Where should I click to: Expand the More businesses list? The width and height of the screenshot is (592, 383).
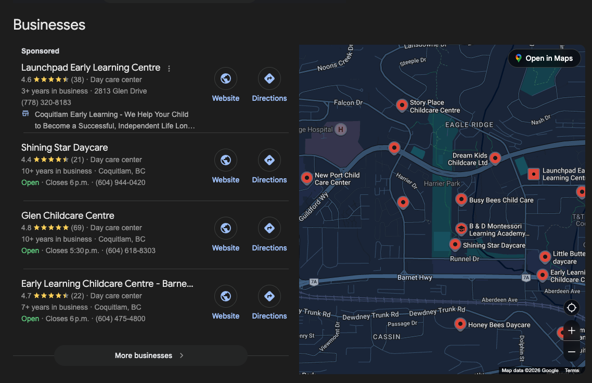[x=150, y=355]
